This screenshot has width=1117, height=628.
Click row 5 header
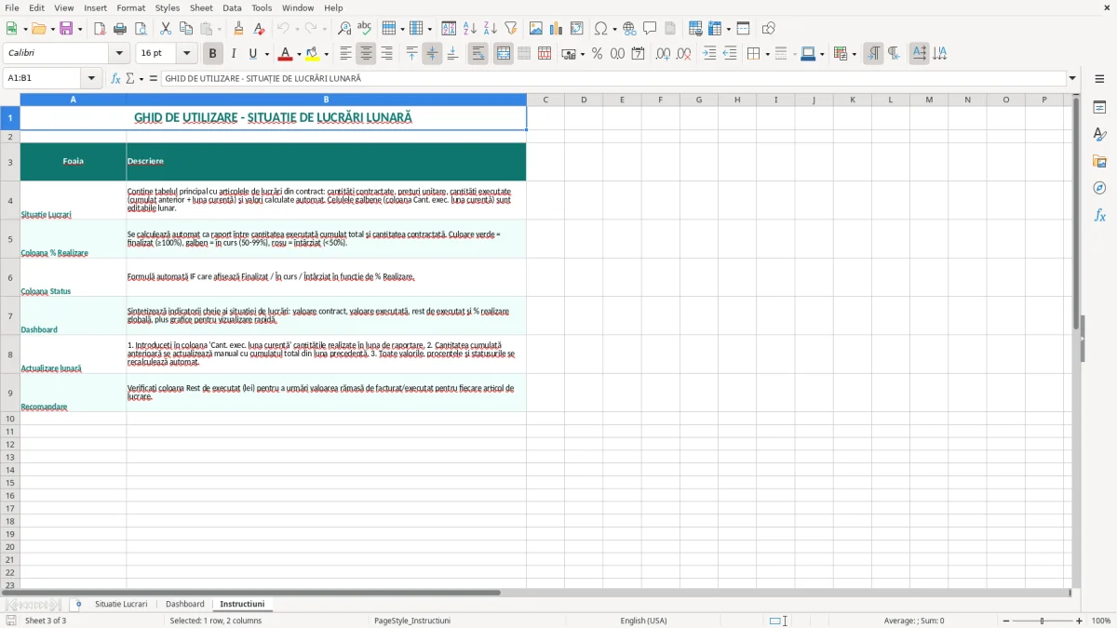point(10,239)
